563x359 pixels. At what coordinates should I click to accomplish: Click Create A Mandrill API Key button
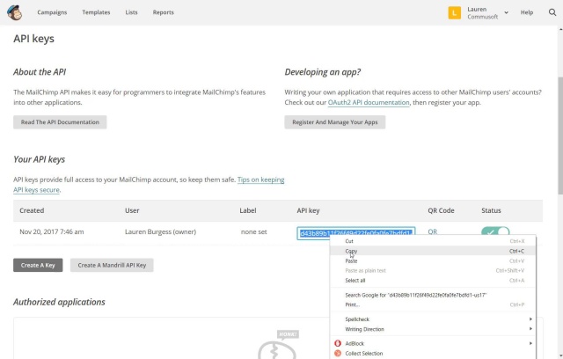(x=112, y=266)
